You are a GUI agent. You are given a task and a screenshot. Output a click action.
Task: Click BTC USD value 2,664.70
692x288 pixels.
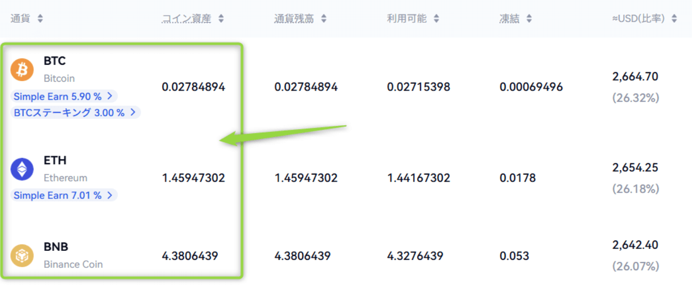(x=636, y=77)
